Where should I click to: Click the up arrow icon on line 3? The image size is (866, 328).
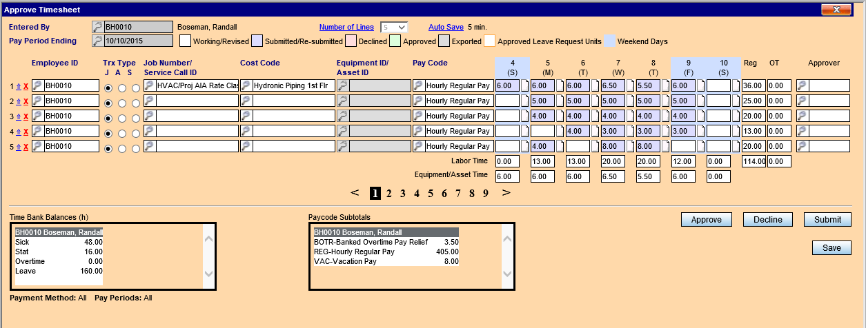[19, 116]
